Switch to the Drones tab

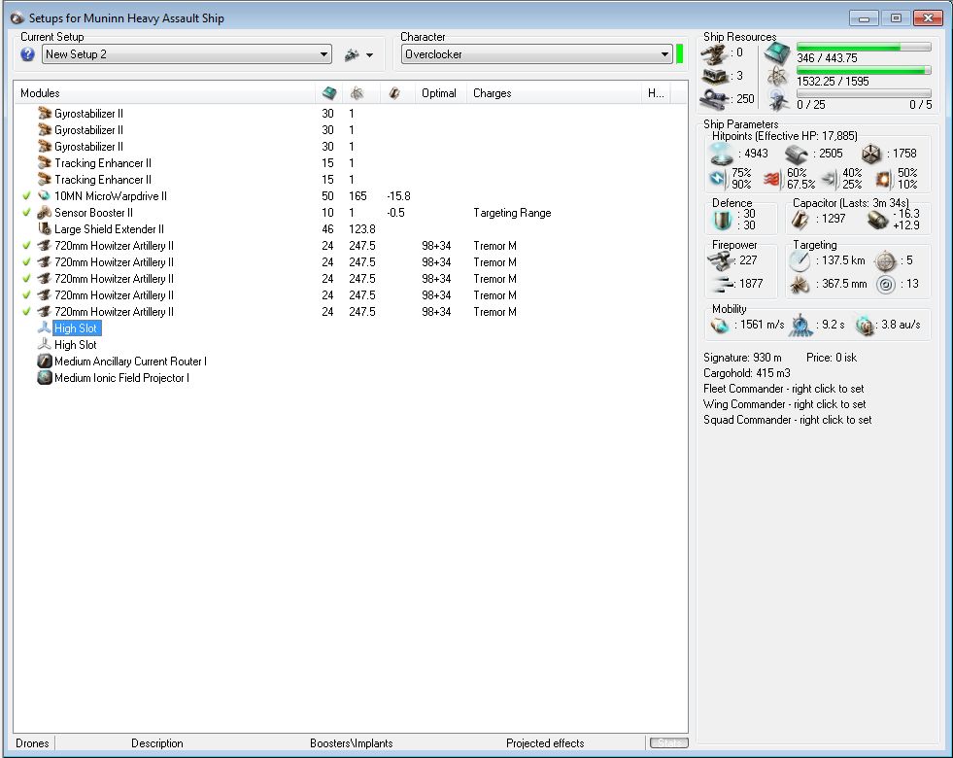click(32, 743)
